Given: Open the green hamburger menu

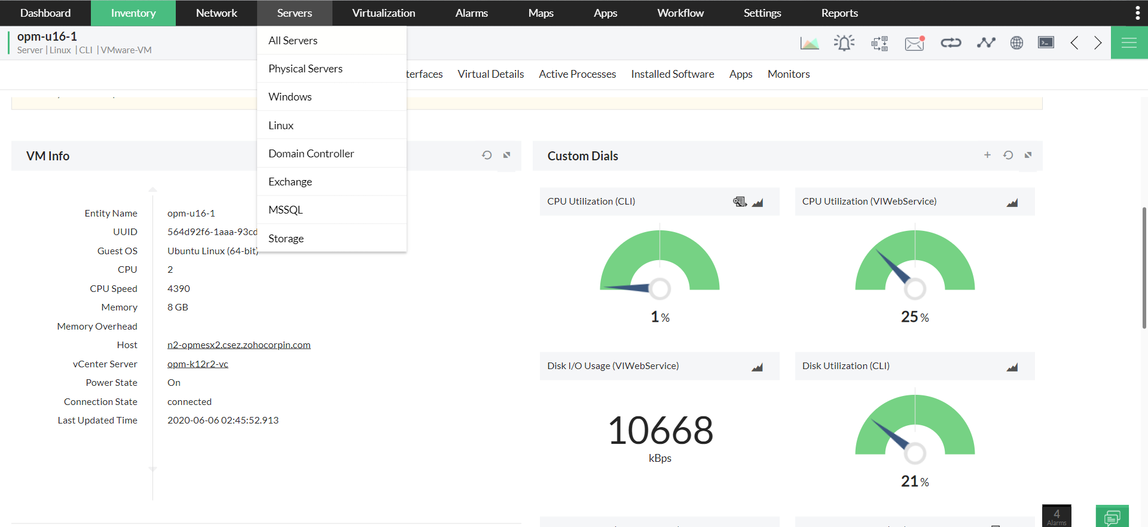Looking at the screenshot, I should pyautogui.click(x=1129, y=42).
